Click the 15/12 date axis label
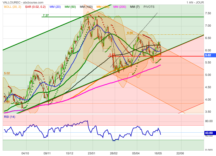 [x=69, y=153]
